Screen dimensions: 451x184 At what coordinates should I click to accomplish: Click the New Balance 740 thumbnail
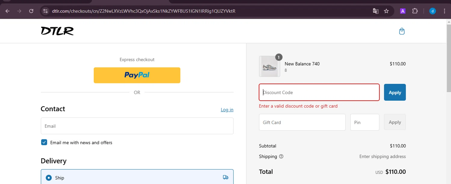coord(269,66)
